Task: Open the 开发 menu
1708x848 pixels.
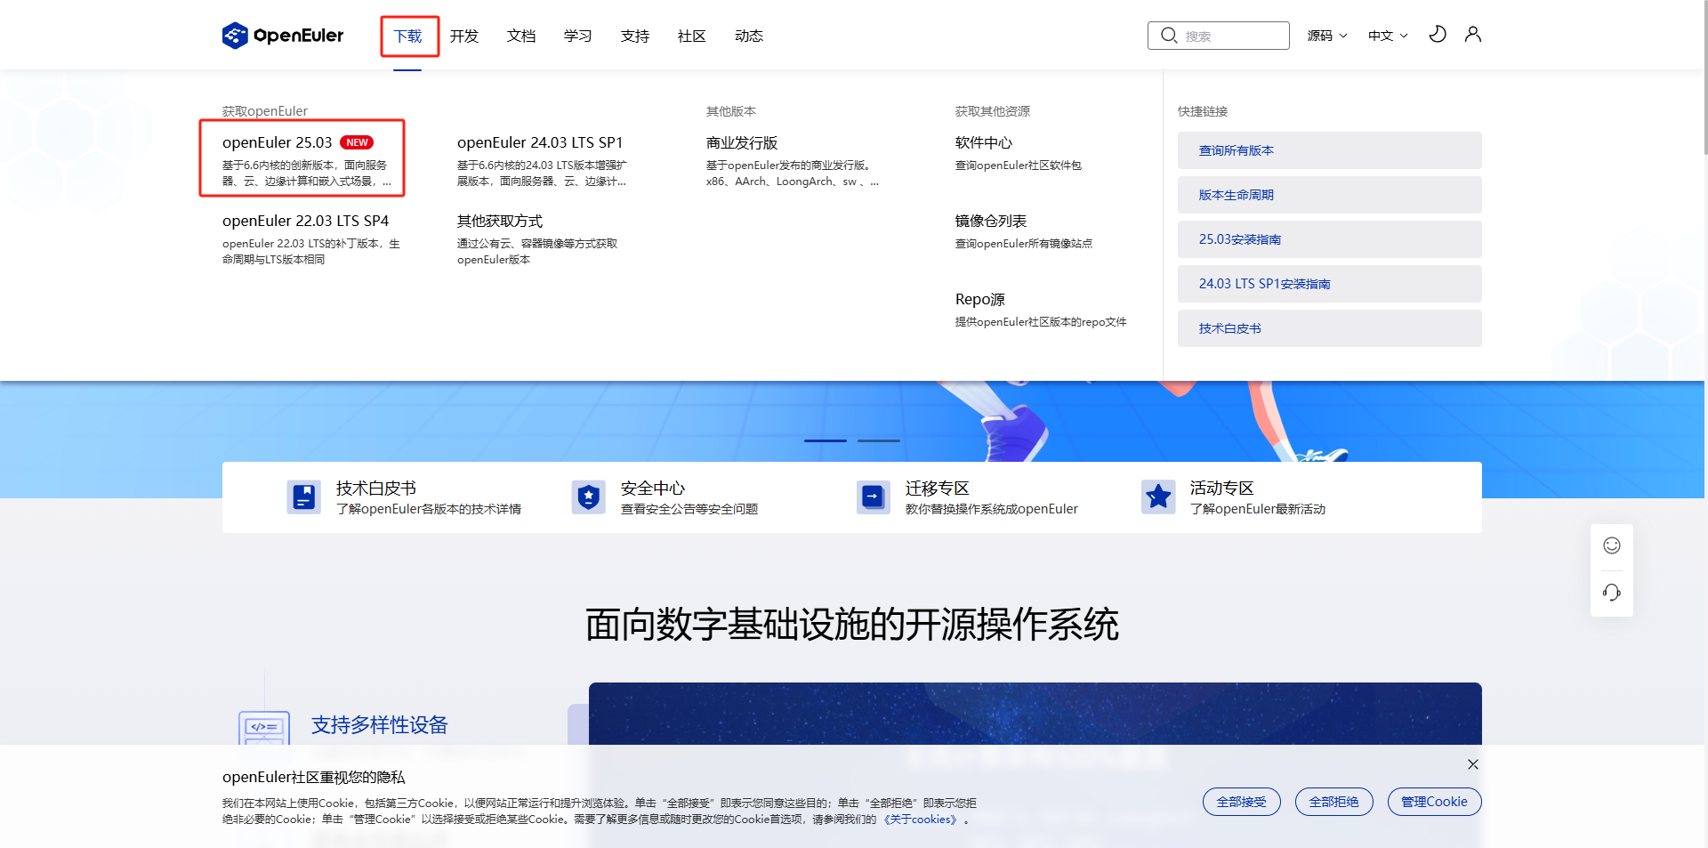Action: [x=464, y=36]
